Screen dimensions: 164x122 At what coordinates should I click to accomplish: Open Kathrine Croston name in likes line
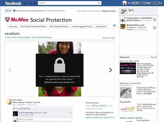pos(23,11)
